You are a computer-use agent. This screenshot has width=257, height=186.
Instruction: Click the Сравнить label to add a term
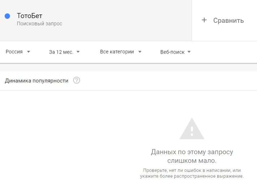(228, 21)
